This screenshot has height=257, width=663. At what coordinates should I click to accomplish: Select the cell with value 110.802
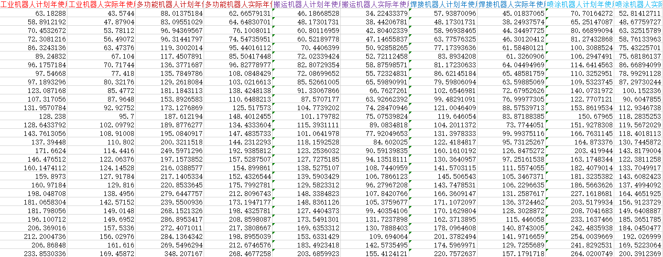[101, 142]
